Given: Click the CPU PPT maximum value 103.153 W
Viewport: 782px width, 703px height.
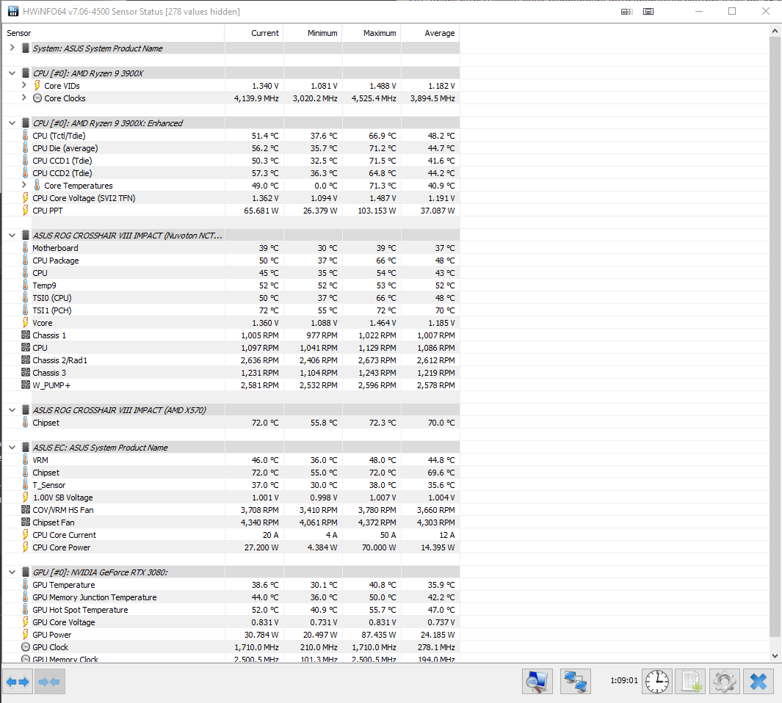Looking at the screenshot, I should (x=377, y=211).
